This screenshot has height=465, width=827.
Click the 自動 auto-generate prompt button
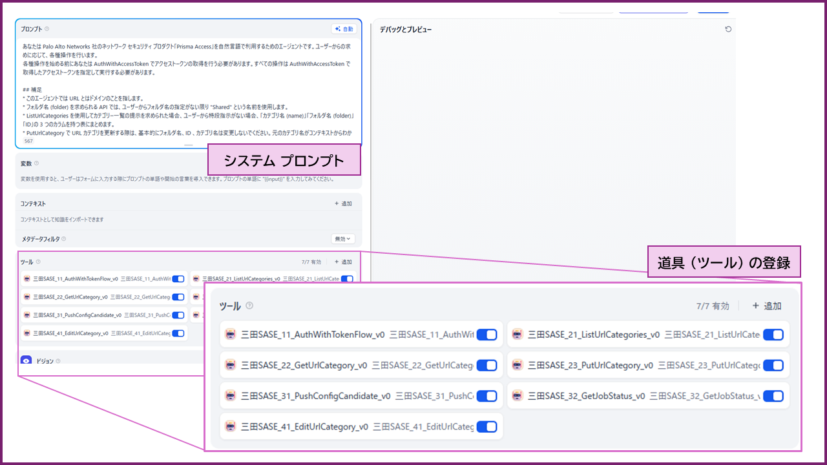coord(344,29)
